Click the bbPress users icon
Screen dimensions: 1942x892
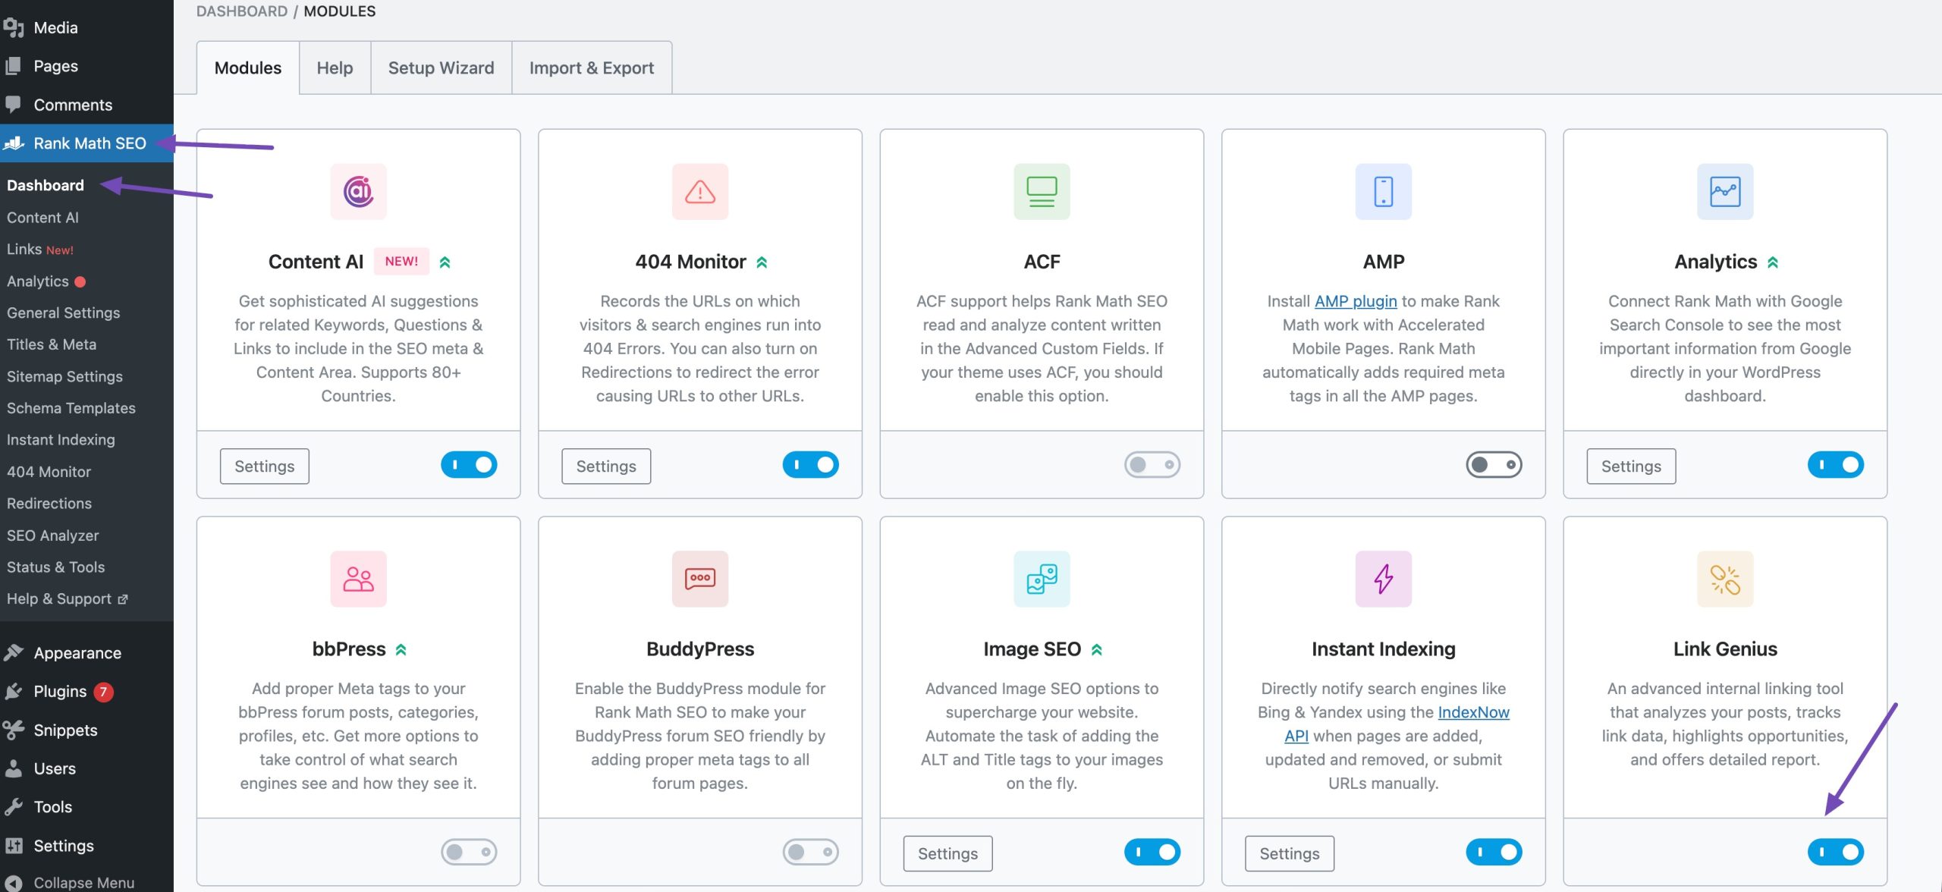357,579
